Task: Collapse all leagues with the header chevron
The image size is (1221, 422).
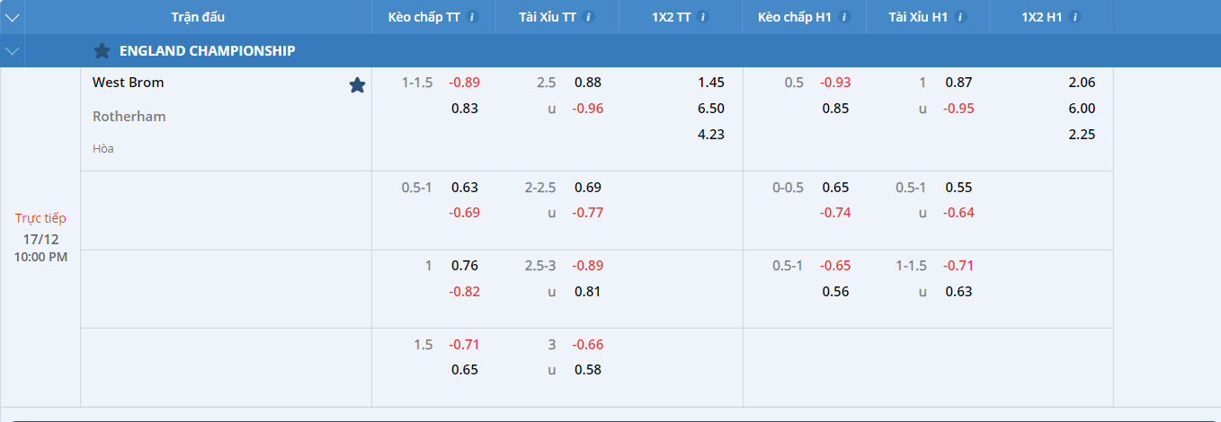Action: (x=12, y=17)
